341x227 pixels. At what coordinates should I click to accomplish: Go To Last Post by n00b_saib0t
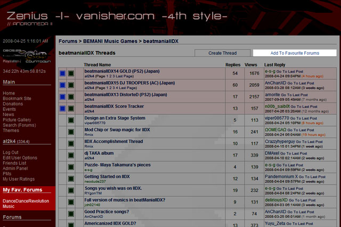(304, 107)
